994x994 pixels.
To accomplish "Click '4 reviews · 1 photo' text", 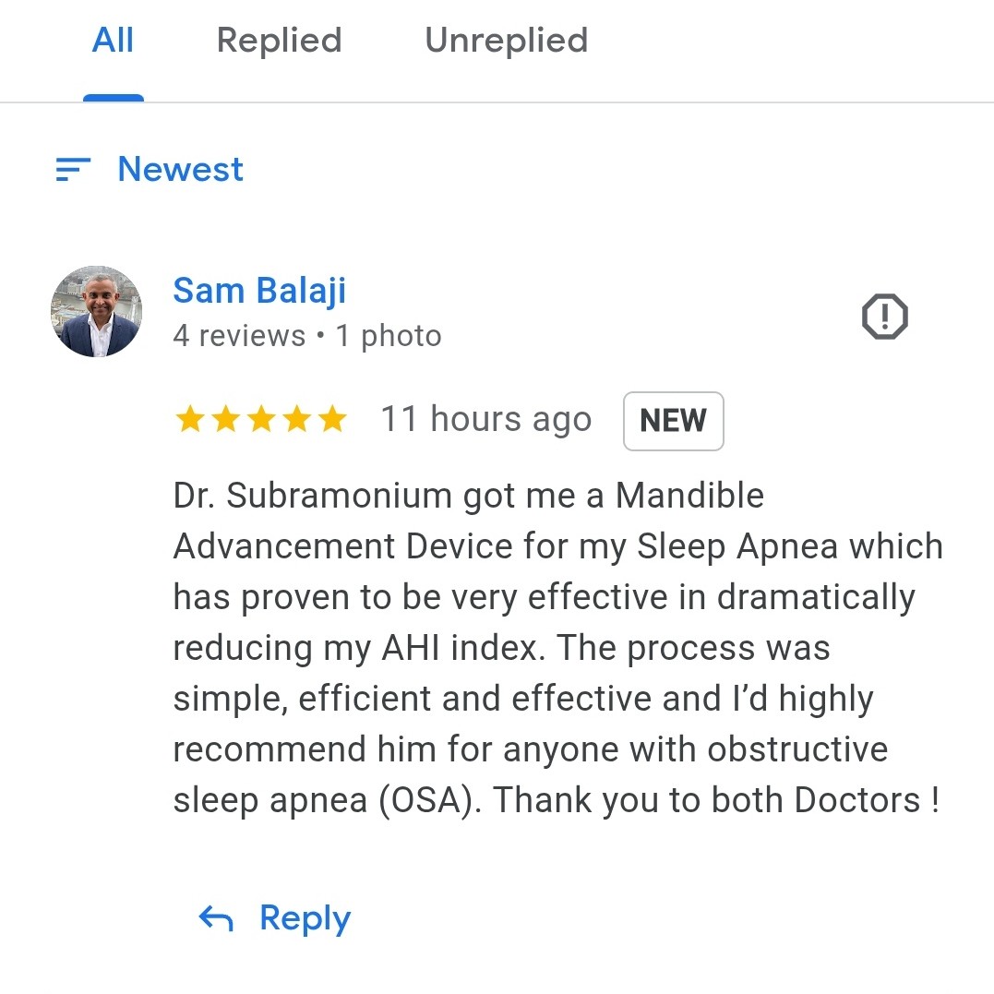I will click(306, 336).
